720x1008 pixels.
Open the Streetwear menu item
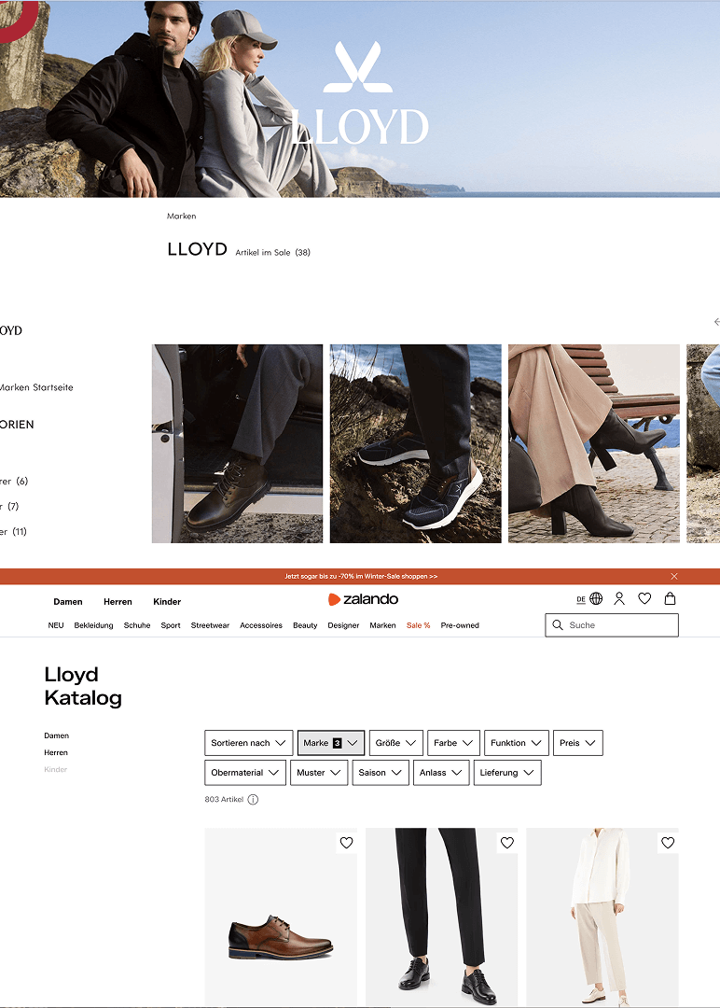point(210,625)
